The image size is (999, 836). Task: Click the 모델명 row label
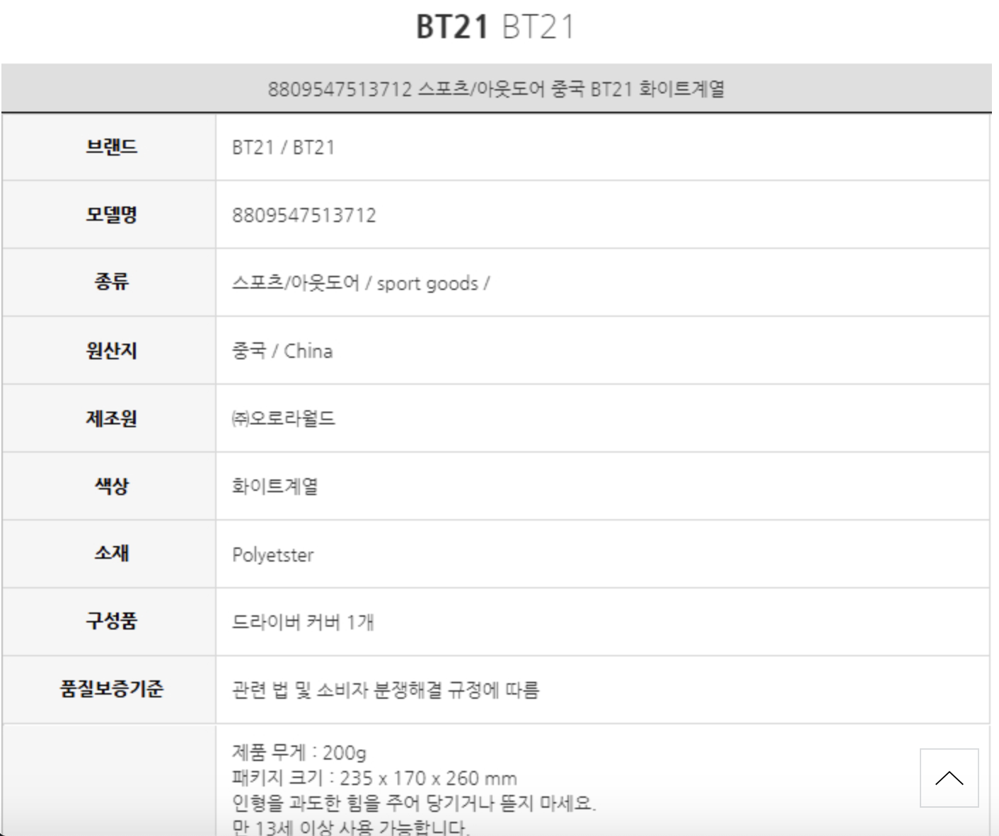point(111,215)
